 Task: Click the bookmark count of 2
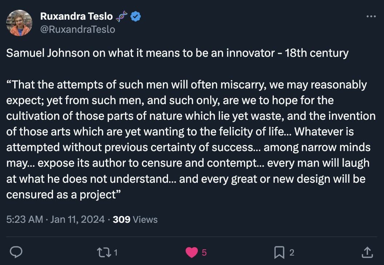pos(292,252)
